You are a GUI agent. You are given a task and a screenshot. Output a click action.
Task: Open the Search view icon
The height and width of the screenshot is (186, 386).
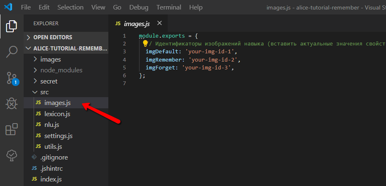12,52
